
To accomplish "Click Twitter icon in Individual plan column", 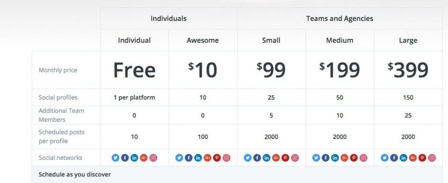I will (x=115, y=158).
